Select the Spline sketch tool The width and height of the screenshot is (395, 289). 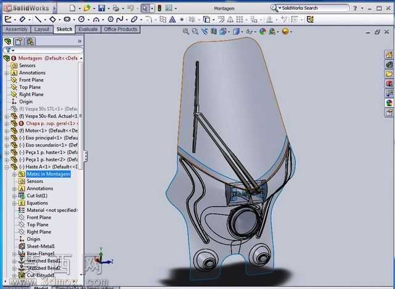(x=120, y=19)
